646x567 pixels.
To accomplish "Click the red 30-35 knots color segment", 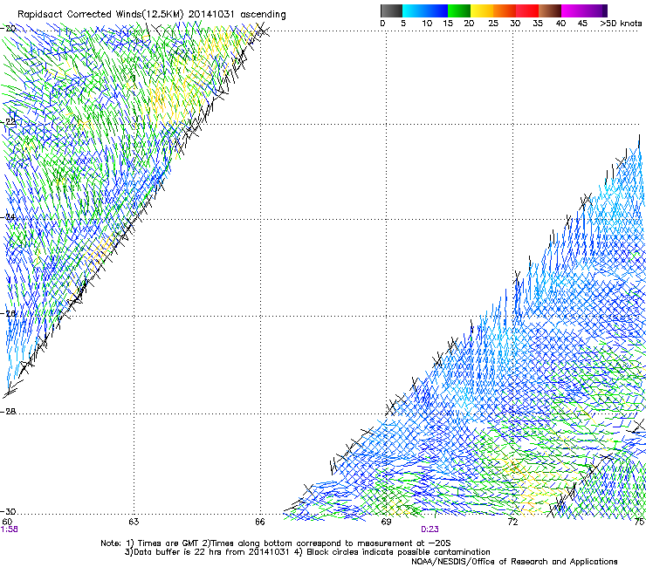I will coord(527,10).
